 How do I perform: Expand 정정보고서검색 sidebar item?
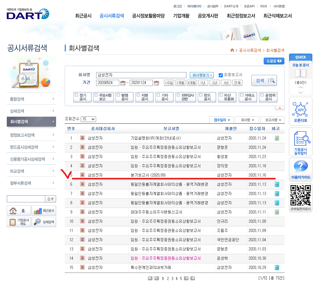pyautogui.click(x=31, y=135)
